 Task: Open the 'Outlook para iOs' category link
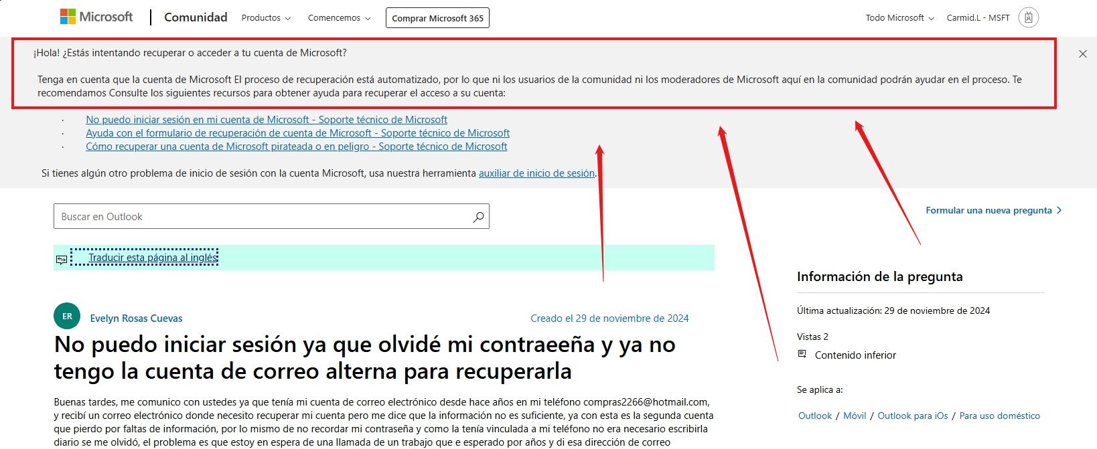pos(913,416)
